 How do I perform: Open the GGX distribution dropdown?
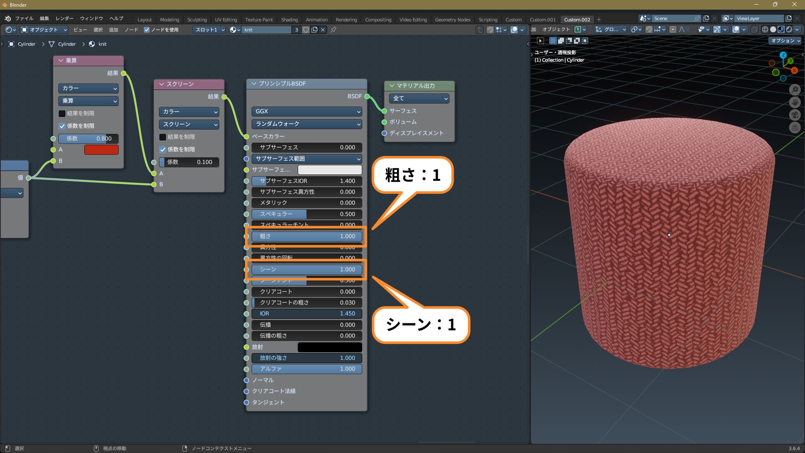[x=306, y=112]
